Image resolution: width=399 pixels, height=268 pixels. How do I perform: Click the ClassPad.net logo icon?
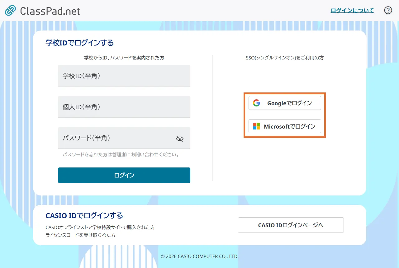pyautogui.click(x=10, y=11)
